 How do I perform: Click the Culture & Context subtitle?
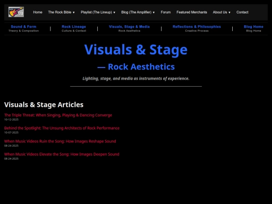pyautogui.click(x=74, y=31)
